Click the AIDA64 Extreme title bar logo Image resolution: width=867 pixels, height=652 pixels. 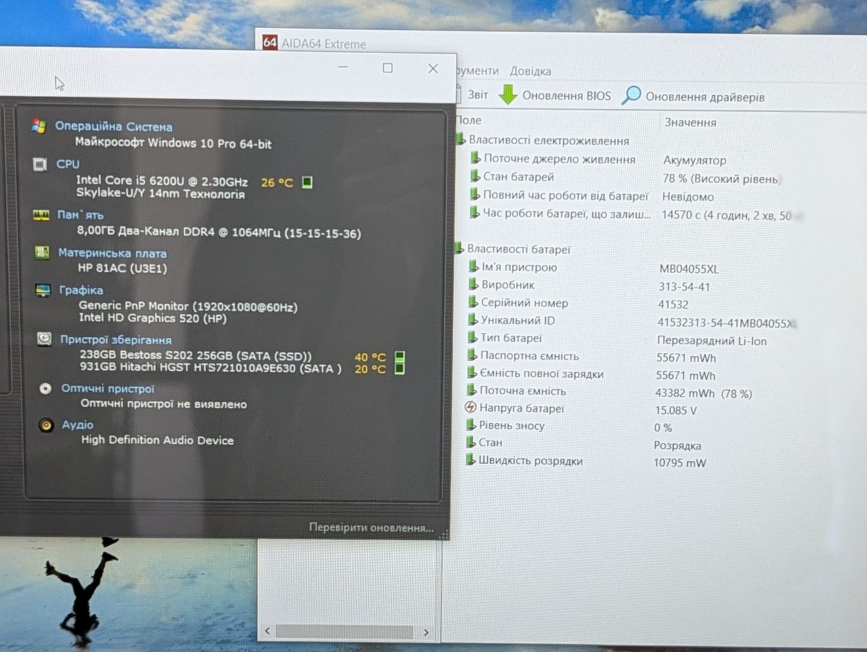pos(270,43)
